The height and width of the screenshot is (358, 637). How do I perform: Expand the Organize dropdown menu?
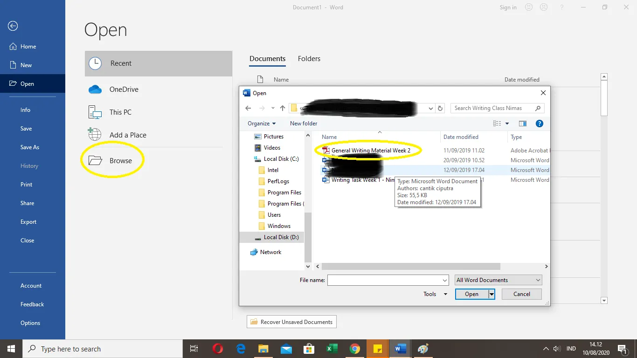262,124
